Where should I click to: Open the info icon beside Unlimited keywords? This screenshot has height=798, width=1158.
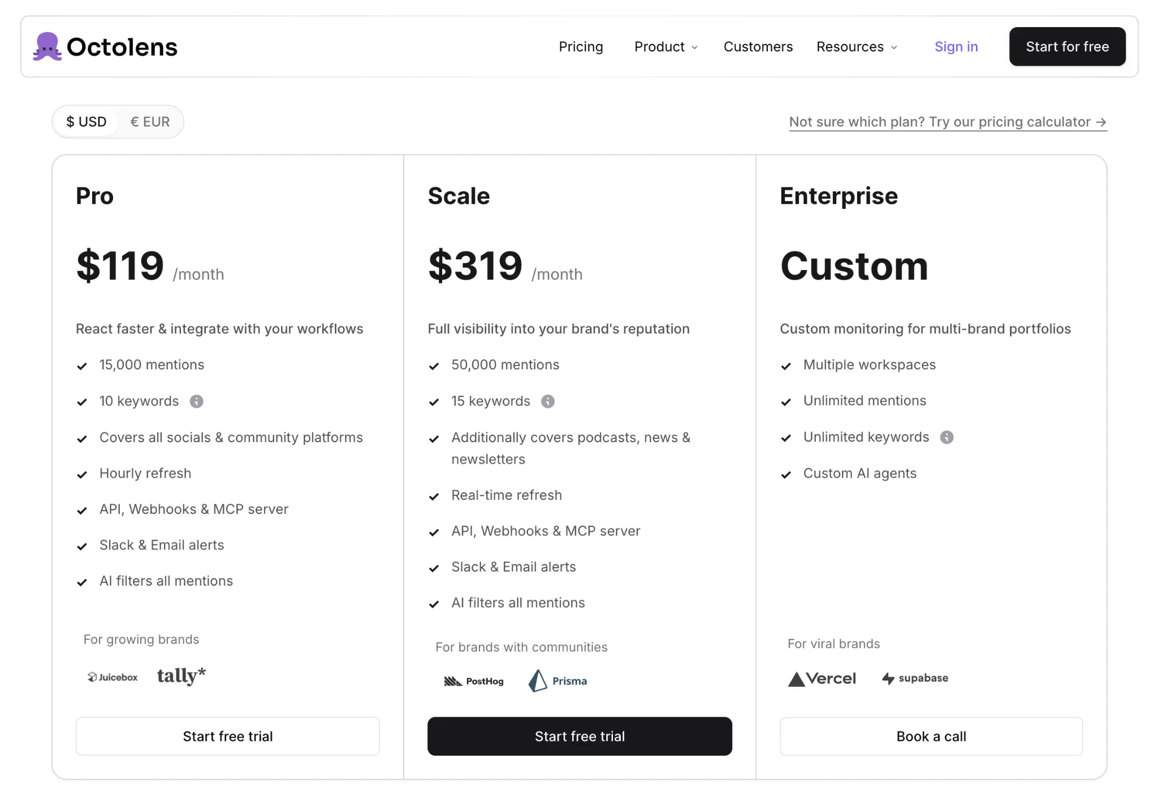coord(947,437)
